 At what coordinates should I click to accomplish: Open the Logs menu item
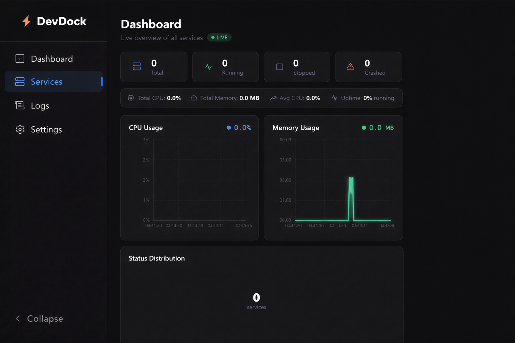click(x=40, y=106)
